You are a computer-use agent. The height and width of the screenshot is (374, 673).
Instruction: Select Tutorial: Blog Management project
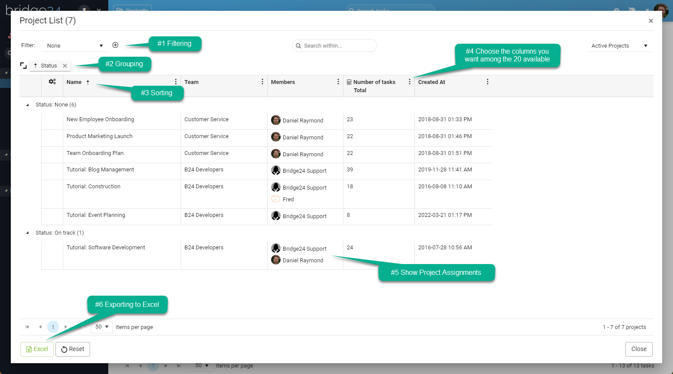click(x=100, y=170)
